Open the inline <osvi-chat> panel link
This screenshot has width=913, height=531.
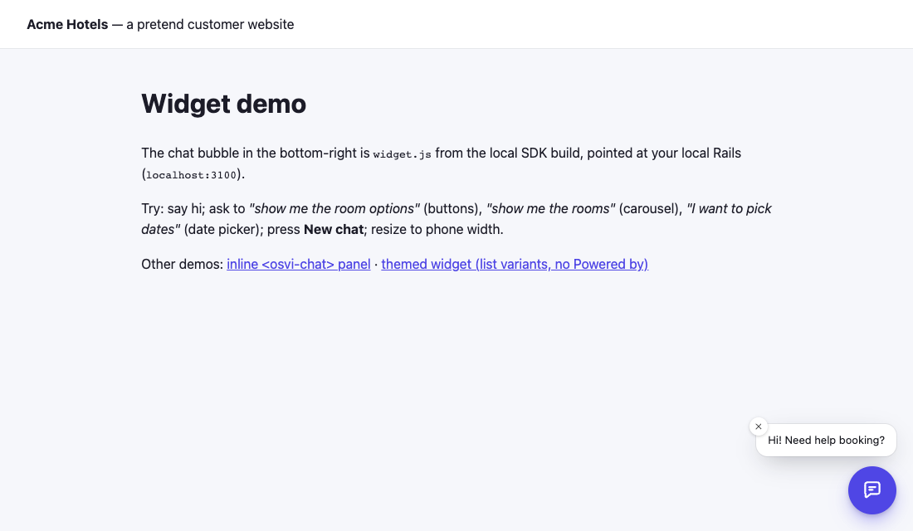(x=298, y=265)
